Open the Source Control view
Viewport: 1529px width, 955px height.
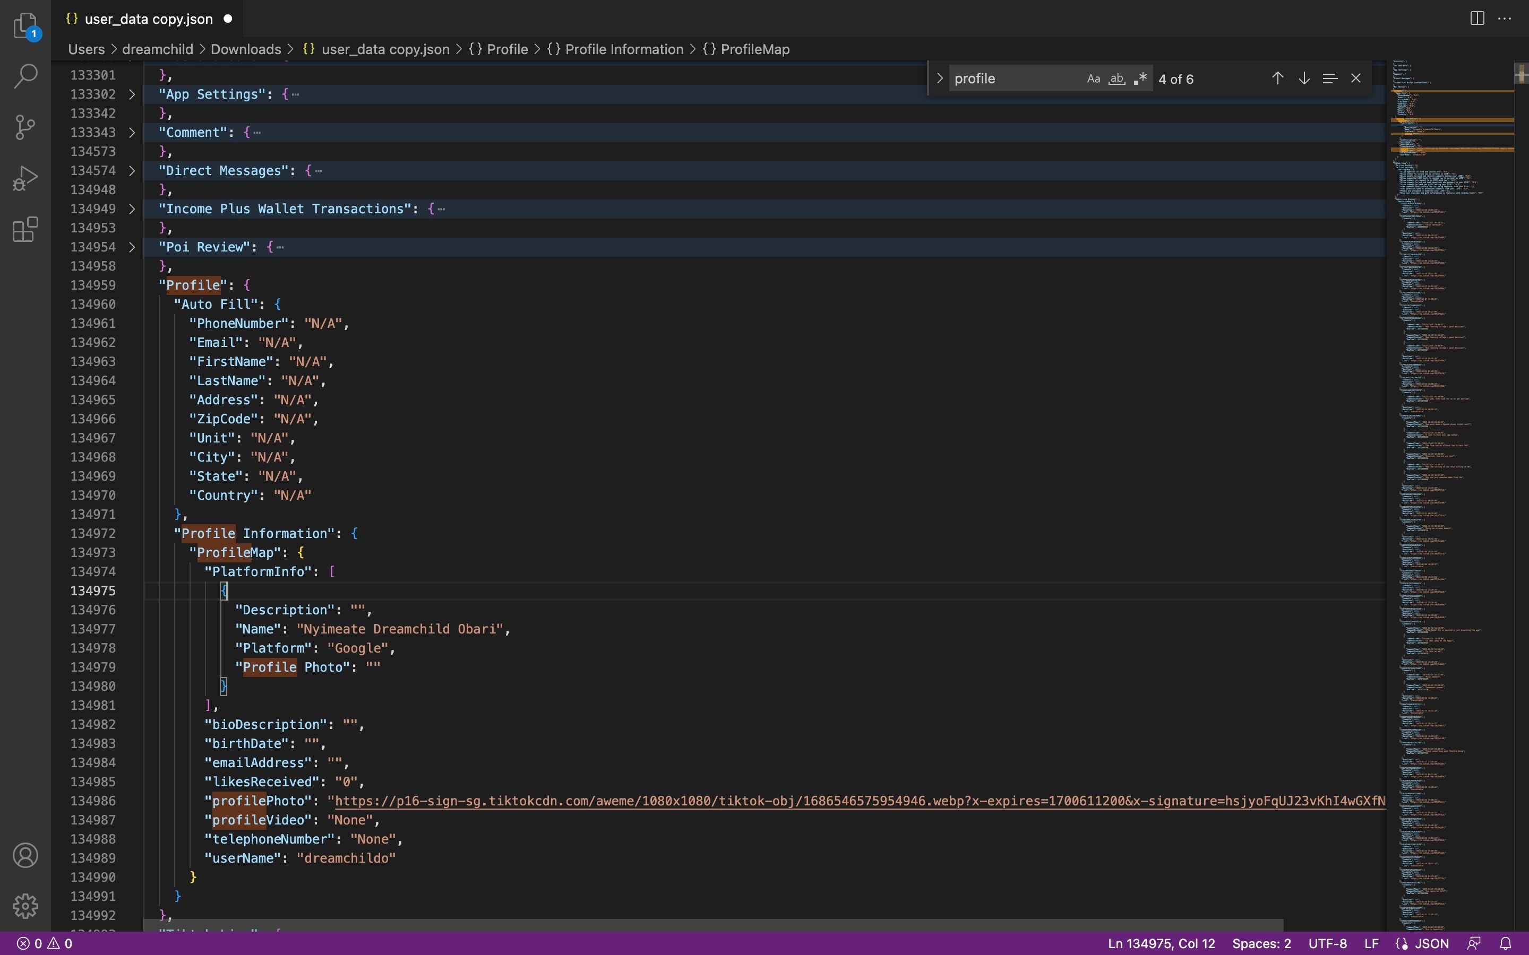point(25,126)
